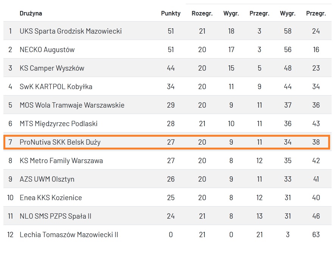The image size is (335, 253).
Task: Select highlighted ProNutiva SKK Belsk Duży
Action: coord(60,142)
